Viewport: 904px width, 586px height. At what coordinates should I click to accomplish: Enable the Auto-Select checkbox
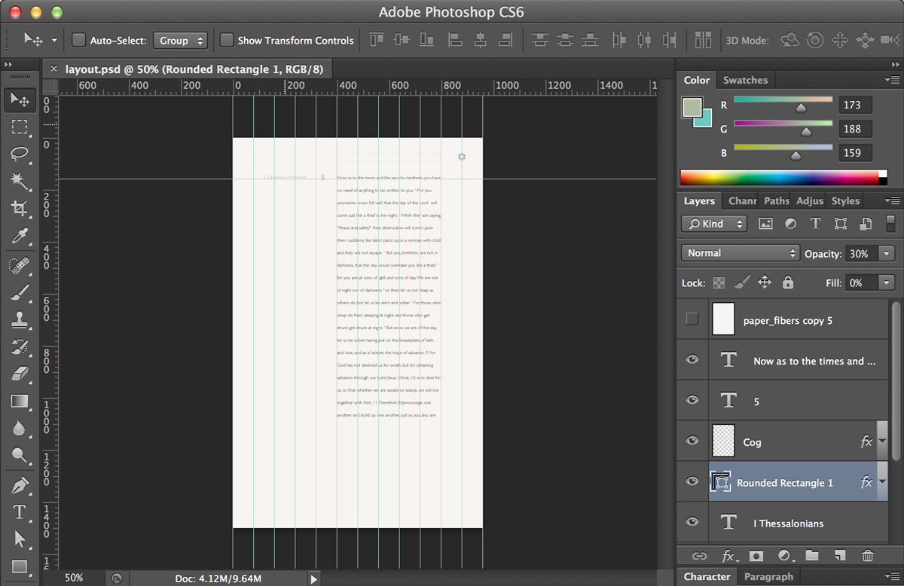point(78,40)
